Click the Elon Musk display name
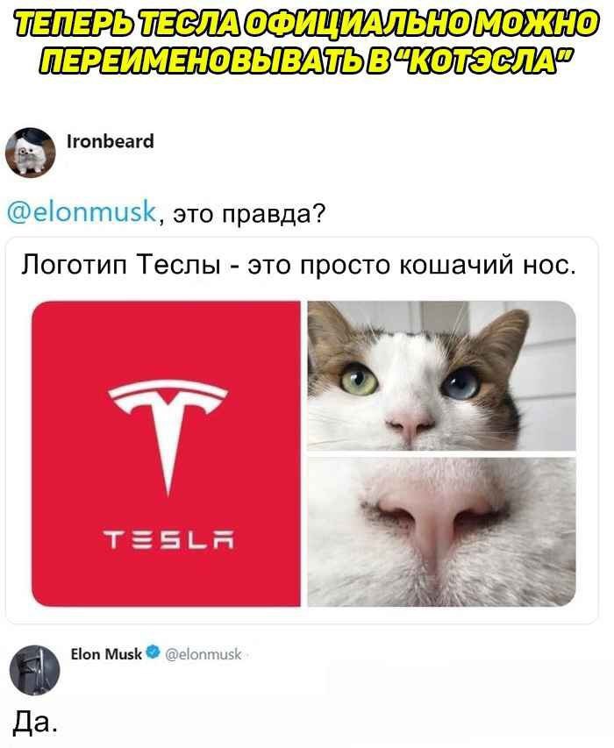Screen dimensions: 614x748 (x=106, y=653)
